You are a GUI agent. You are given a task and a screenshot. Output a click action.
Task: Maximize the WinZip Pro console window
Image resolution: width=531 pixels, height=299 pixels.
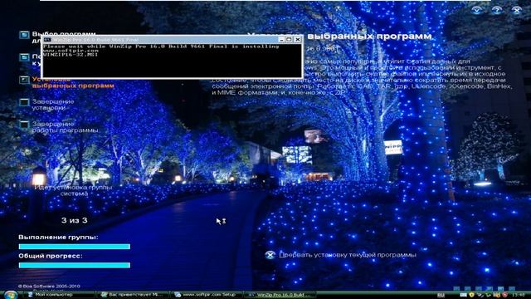click(289, 40)
